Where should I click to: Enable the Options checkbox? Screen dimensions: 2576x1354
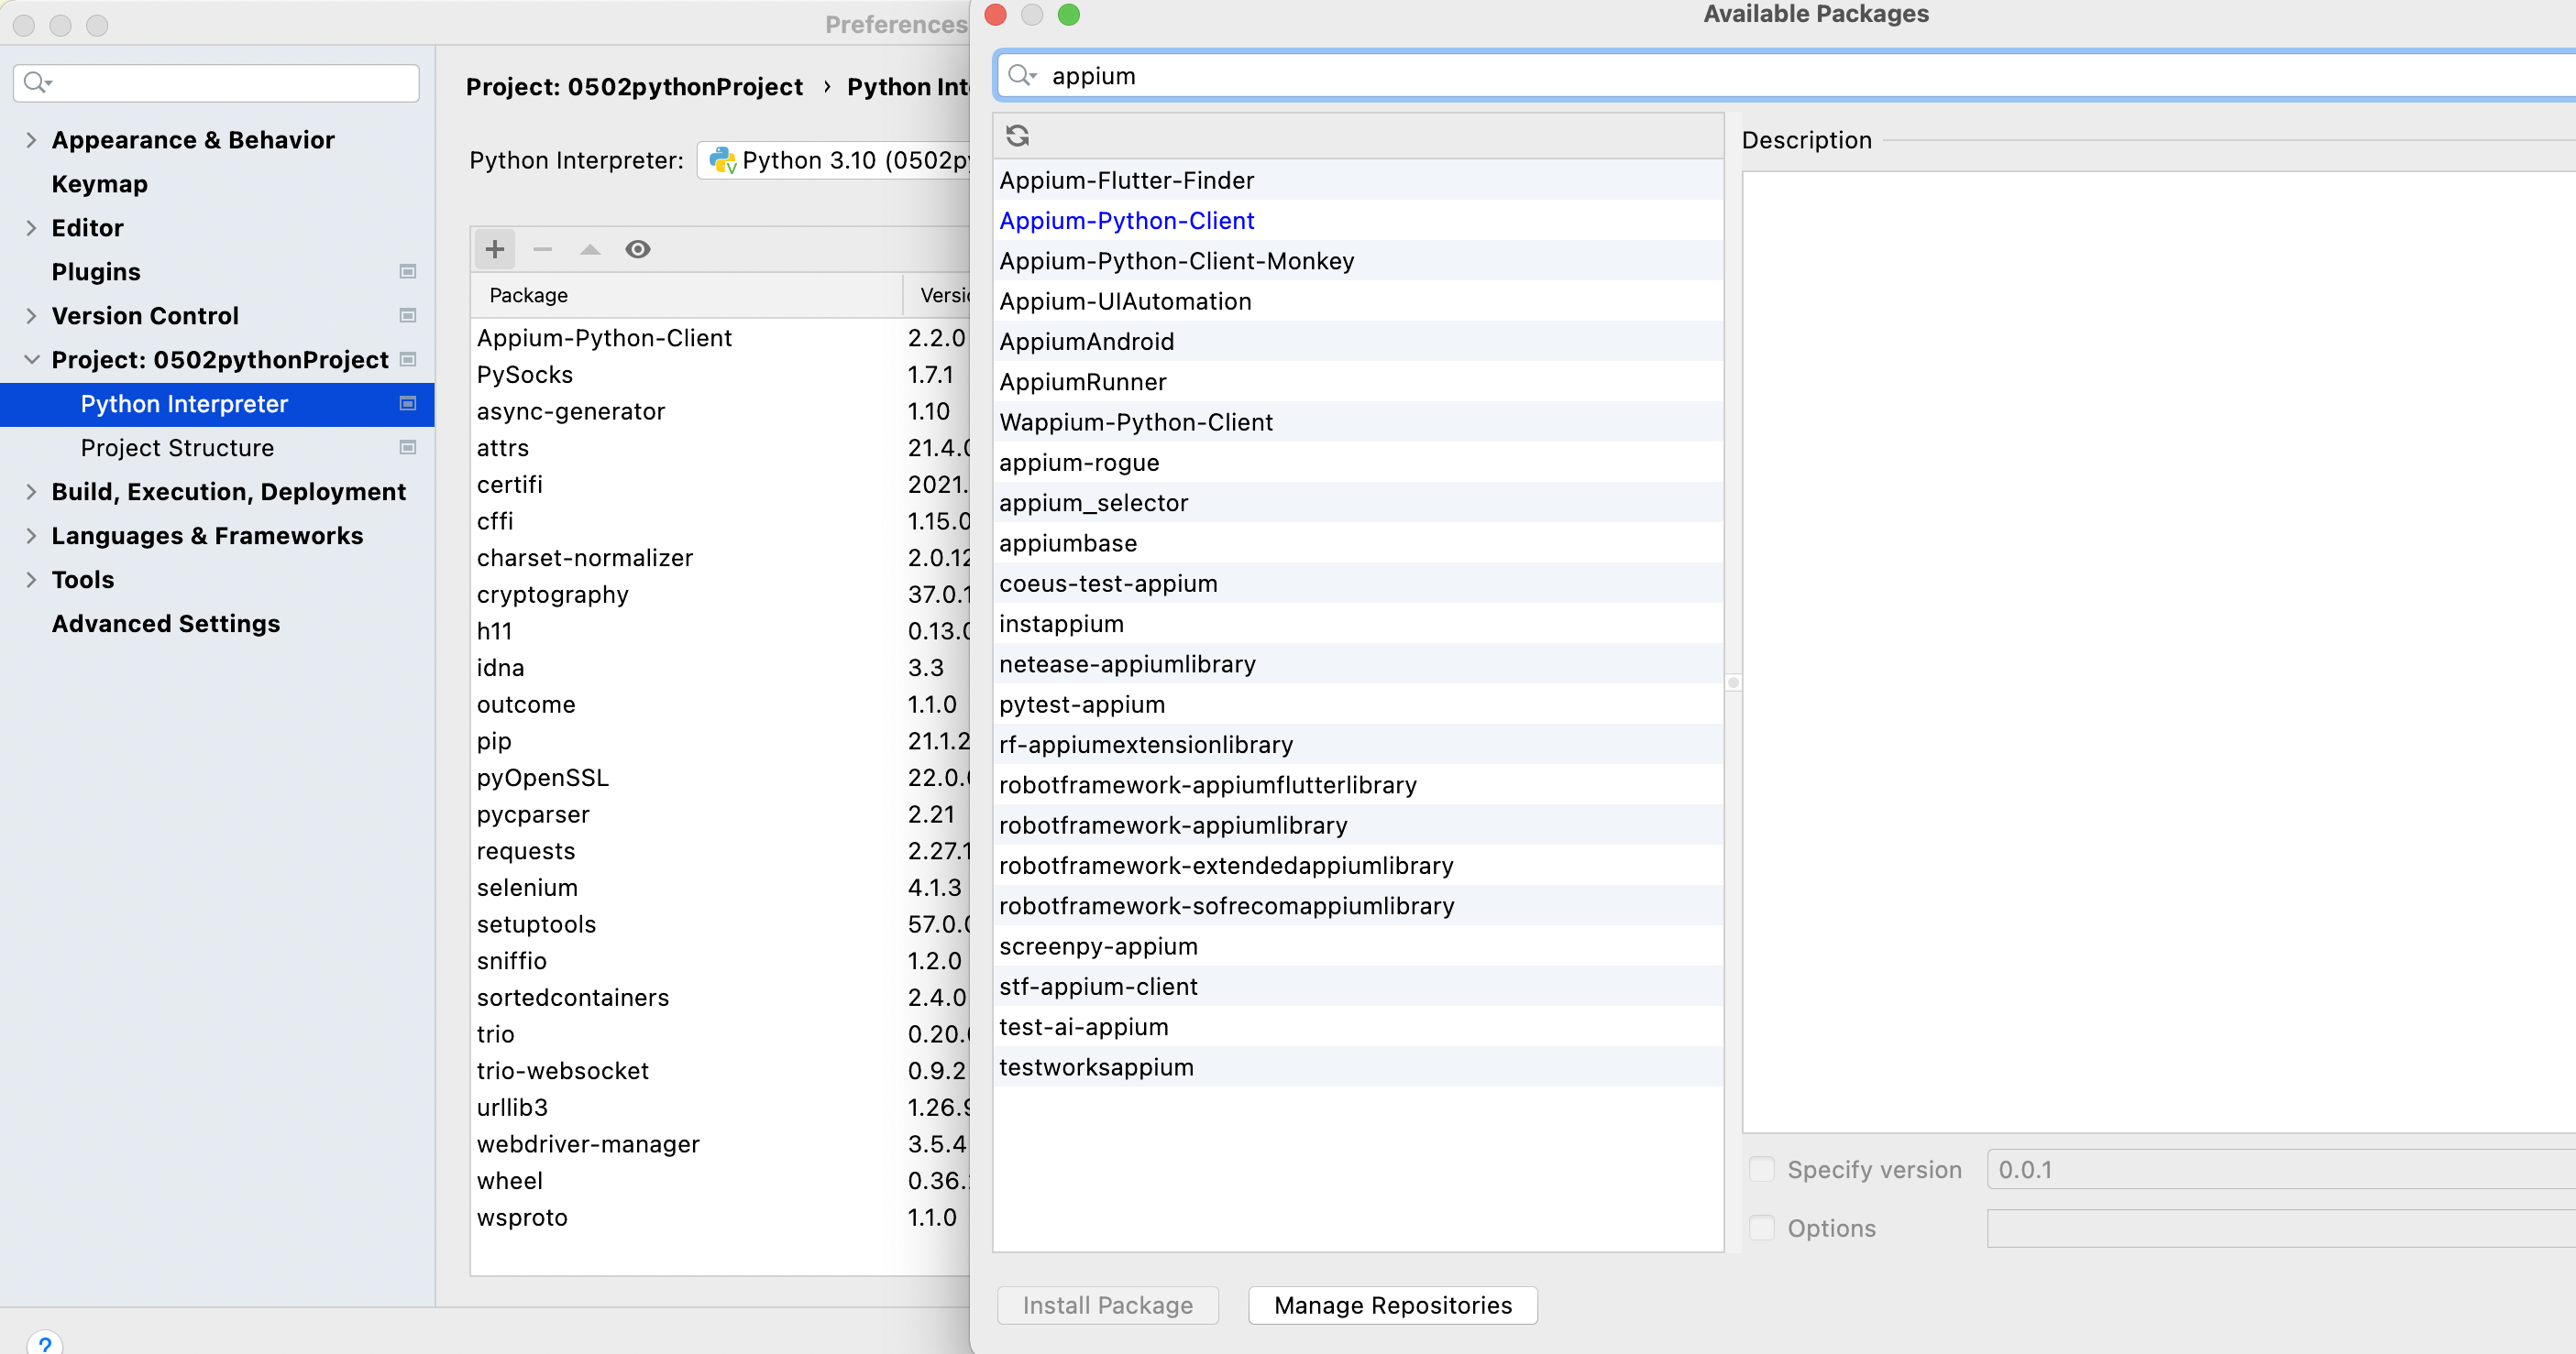point(1761,1228)
